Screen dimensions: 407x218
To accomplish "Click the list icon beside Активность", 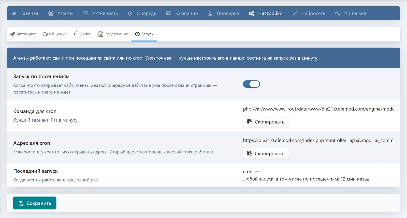I will click(86, 13).
